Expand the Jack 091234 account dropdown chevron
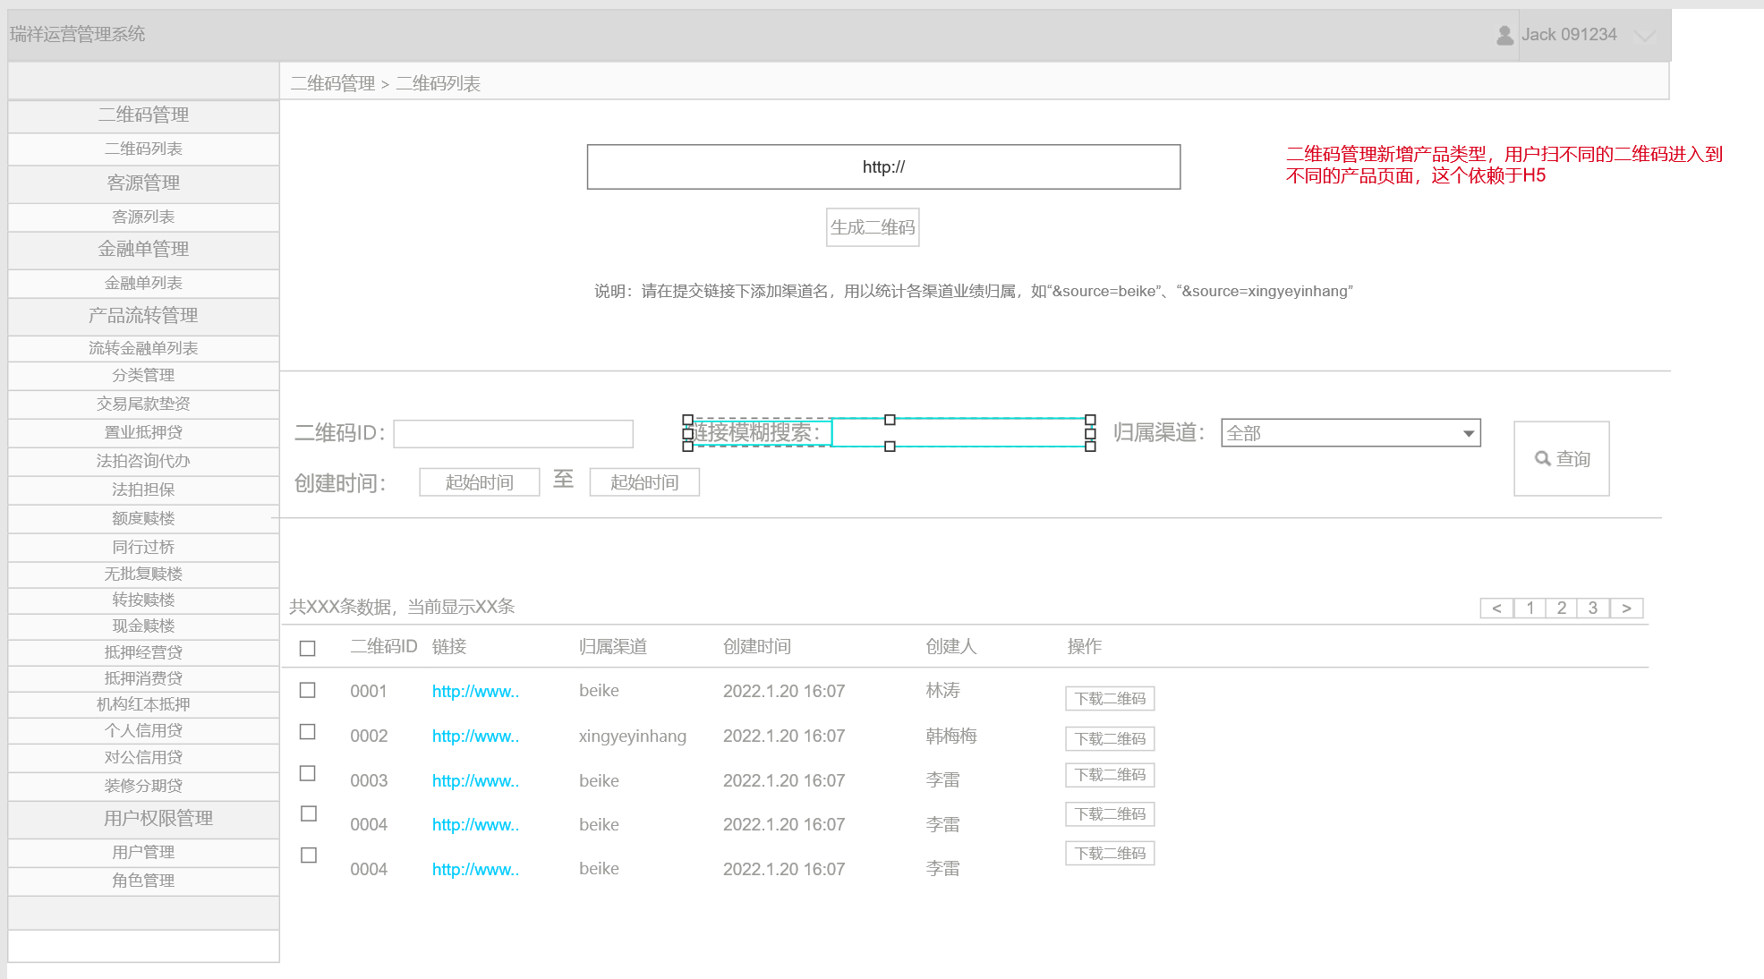Viewport: 1764px width, 979px height. [x=1644, y=36]
